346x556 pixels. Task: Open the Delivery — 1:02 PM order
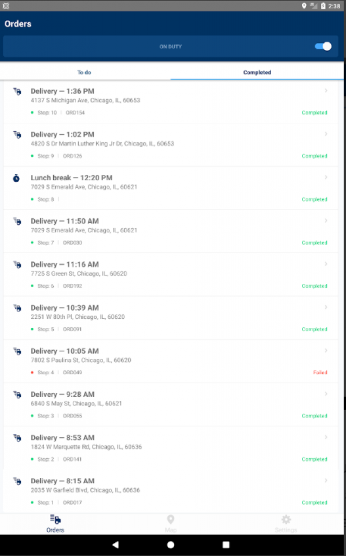tap(62, 135)
